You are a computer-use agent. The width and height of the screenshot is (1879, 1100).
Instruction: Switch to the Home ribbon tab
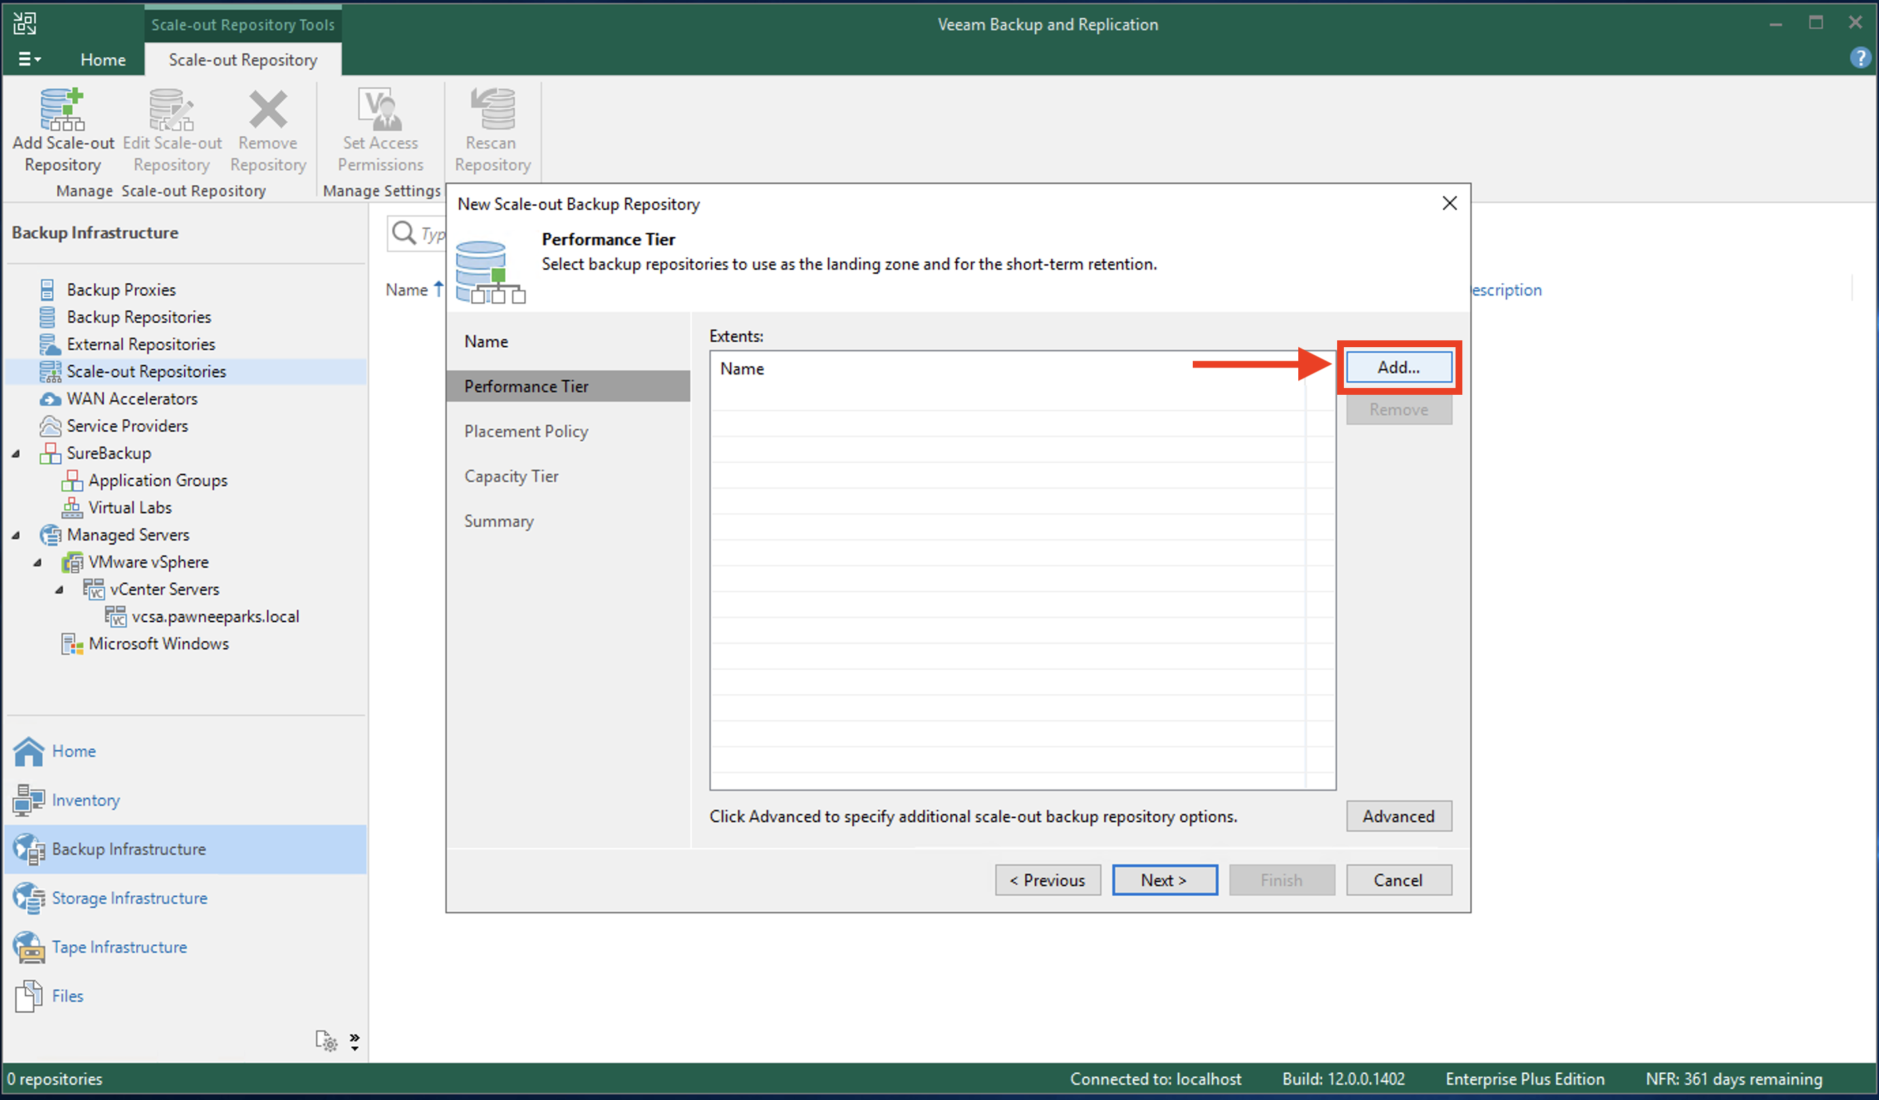pos(103,60)
